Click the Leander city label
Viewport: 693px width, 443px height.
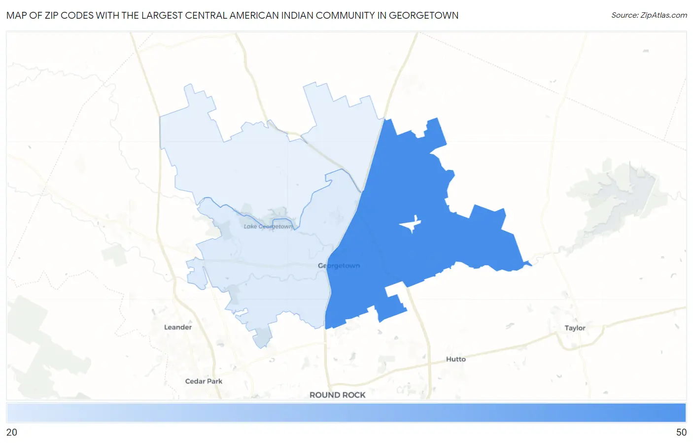pyautogui.click(x=178, y=327)
